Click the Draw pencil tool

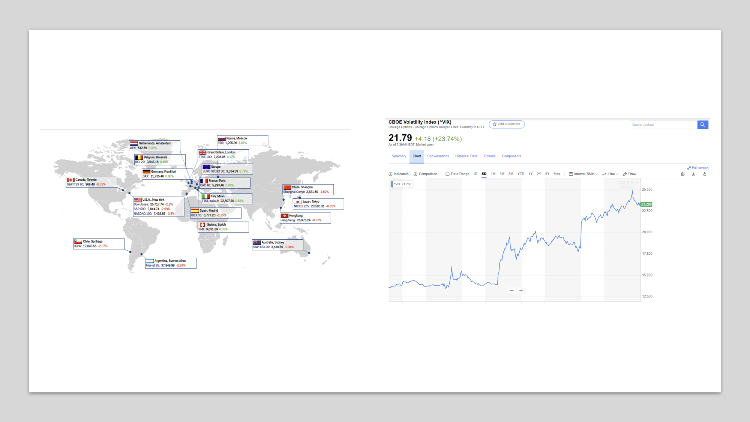pyautogui.click(x=630, y=174)
